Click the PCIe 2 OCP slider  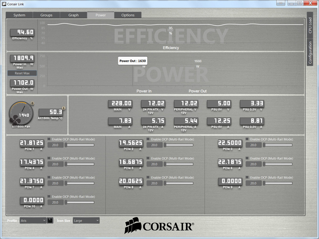click(x=179, y=145)
